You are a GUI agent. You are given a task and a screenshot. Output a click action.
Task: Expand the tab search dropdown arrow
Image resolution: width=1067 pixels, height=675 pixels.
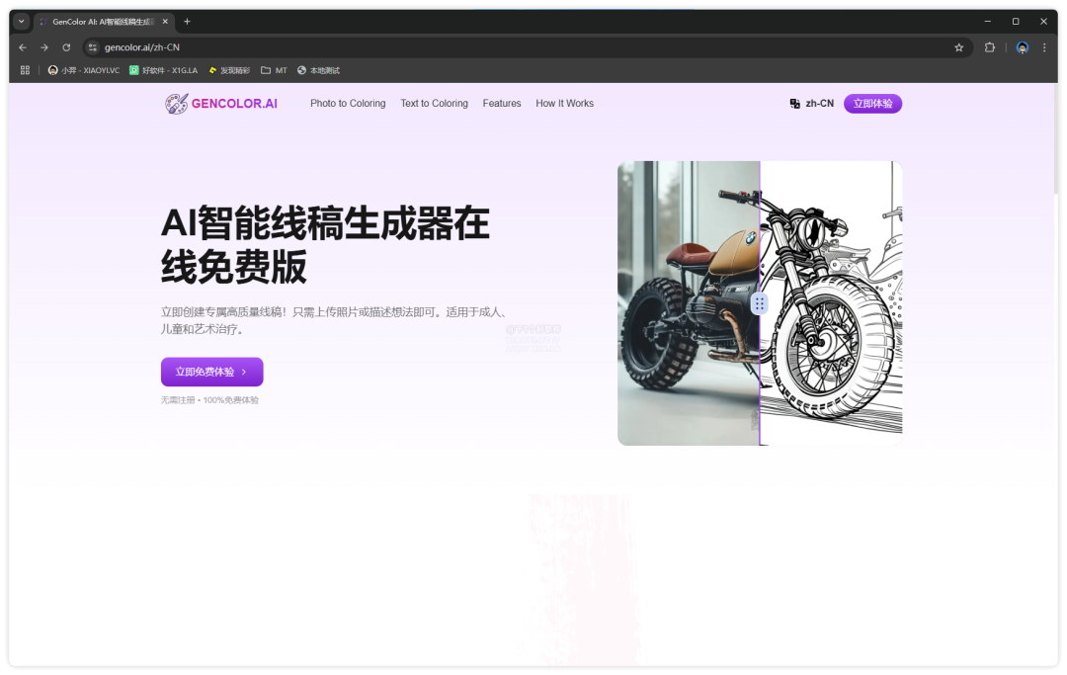point(21,21)
